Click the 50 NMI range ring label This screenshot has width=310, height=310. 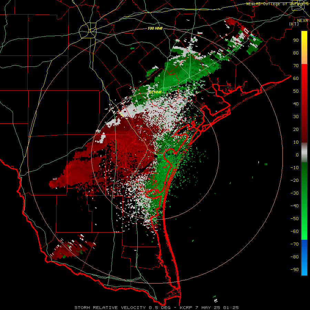(x=155, y=92)
